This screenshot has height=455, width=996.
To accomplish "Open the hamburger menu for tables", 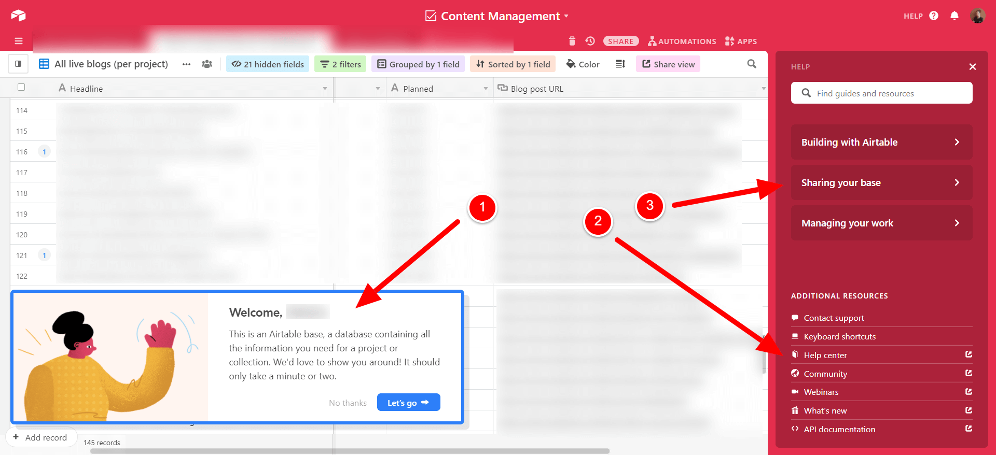I will [x=19, y=41].
